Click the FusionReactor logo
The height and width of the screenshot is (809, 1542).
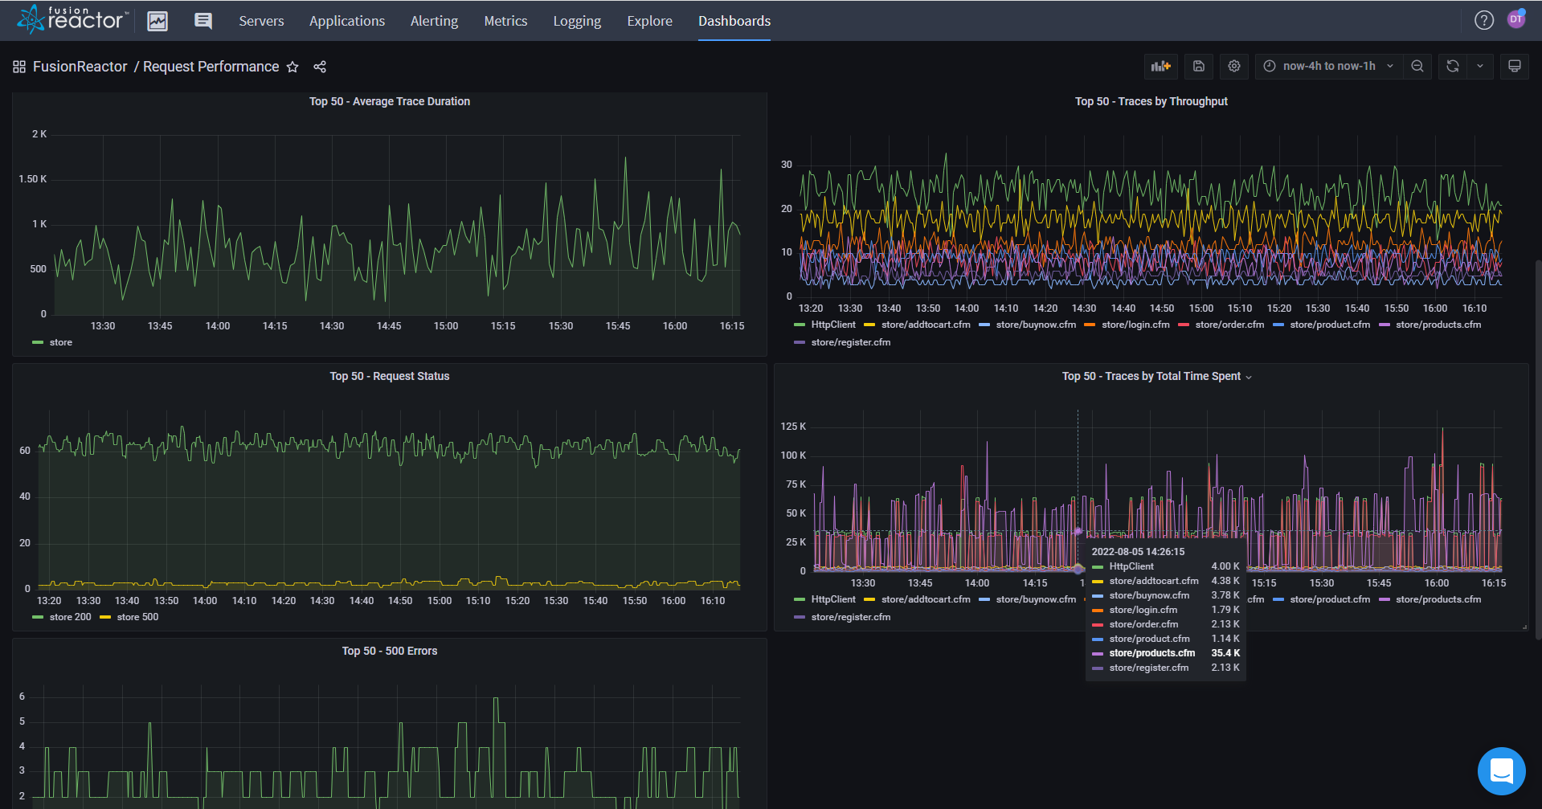click(x=72, y=19)
